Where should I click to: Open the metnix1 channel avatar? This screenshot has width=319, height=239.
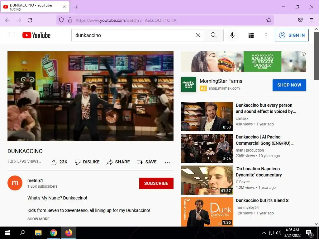click(x=15, y=183)
